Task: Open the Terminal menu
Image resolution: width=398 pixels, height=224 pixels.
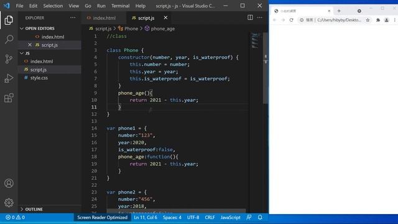Action: 120,6
